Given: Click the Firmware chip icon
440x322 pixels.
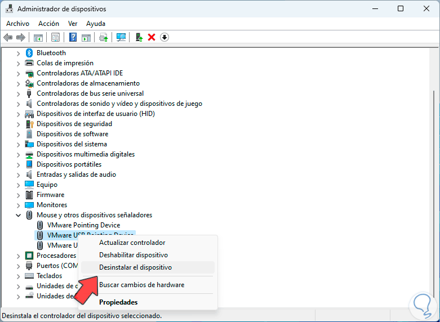Looking at the screenshot, I should (29, 195).
